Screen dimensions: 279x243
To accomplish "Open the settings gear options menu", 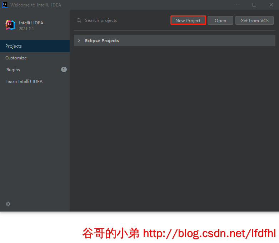I will pos(8,204).
